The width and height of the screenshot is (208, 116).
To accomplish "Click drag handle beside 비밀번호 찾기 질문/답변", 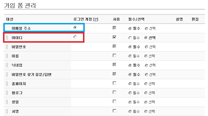I will [7, 74].
